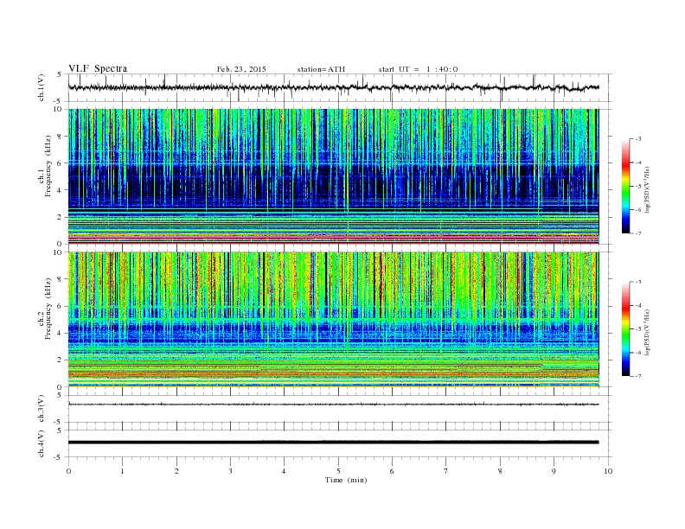
Task: Click the ch.3 waveform trace
Action: [x=333, y=405]
